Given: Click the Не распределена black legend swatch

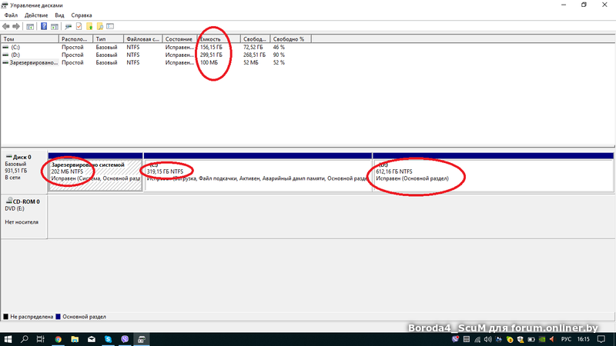Looking at the screenshot, I should point(5,317).
